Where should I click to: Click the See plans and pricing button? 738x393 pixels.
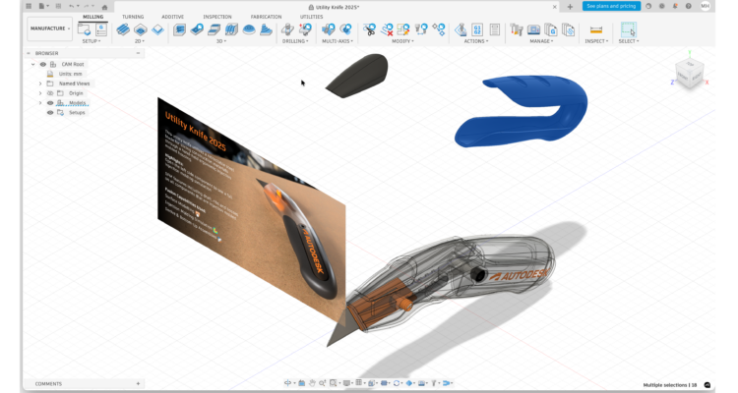[611, 6]
